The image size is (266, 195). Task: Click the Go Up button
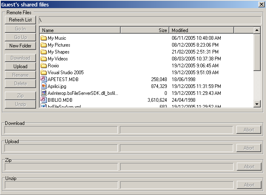pyautogui.click(x=20, y=37)
